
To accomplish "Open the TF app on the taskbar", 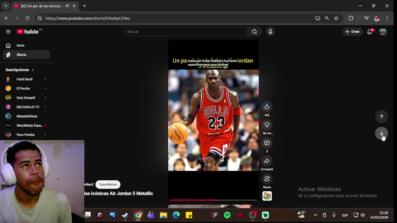I will [x=214, y=215].
